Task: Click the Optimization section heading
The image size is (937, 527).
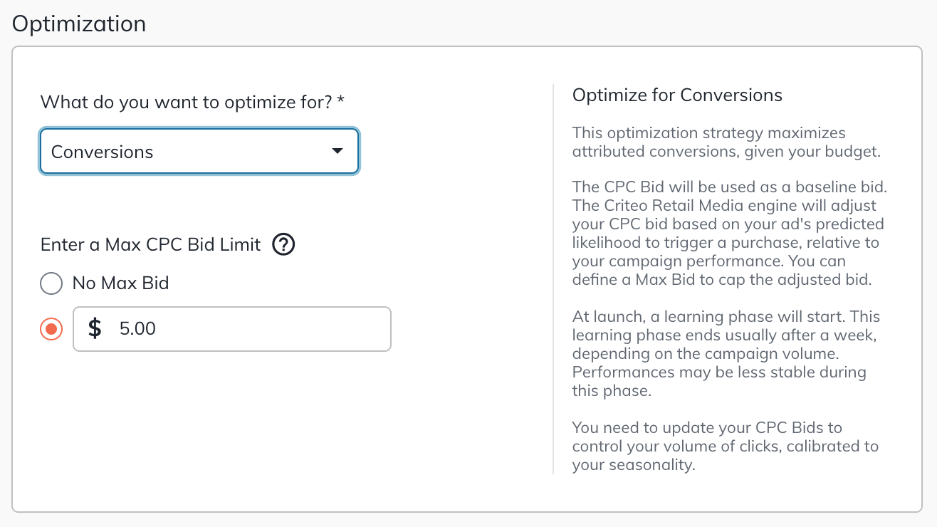Action: pyautogui.click(x=79, y=24)
